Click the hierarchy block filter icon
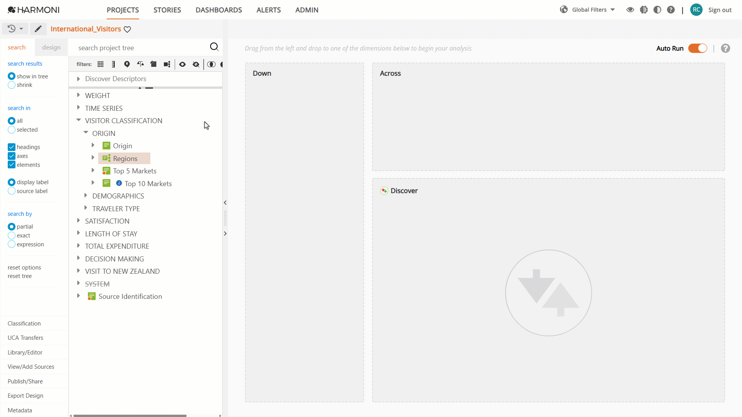 (167, 64)
